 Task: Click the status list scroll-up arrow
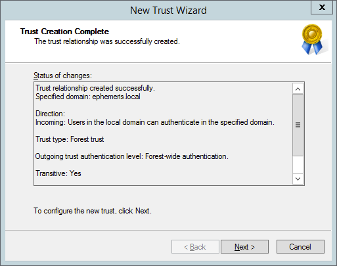click(298, 89)
